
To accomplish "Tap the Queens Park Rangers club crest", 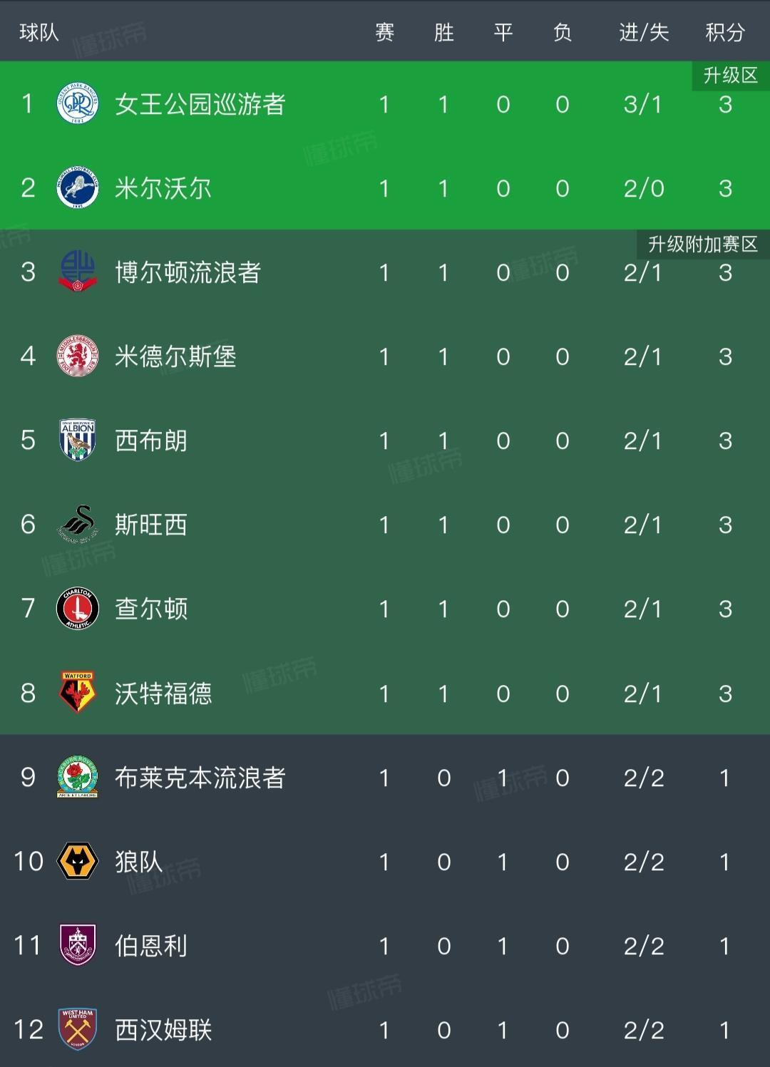I will coord(77,104).
